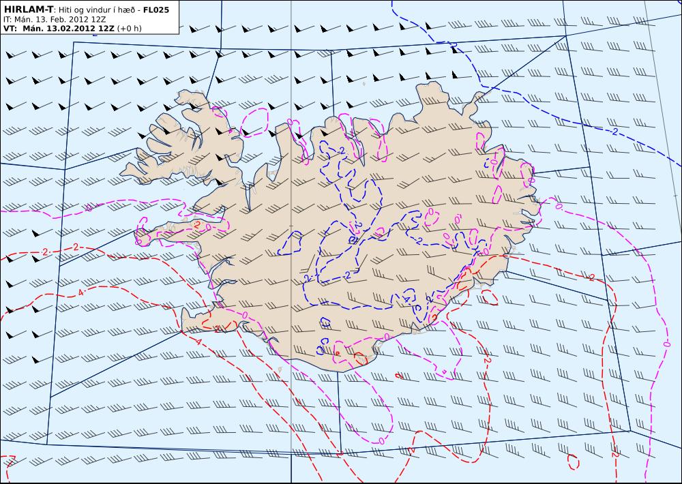Image resolution: width=682 pixels, height=484 pixels.
Task: Select the 'IT: Mán. 13. Feb. 2012 12Z' line
Action: 55,20
